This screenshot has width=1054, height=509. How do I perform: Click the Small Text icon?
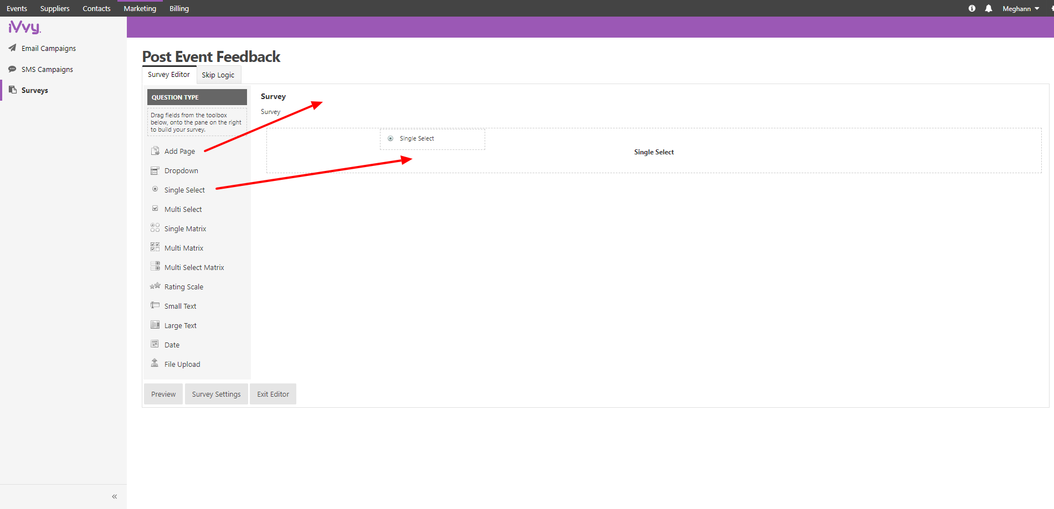tap(155, 305)
